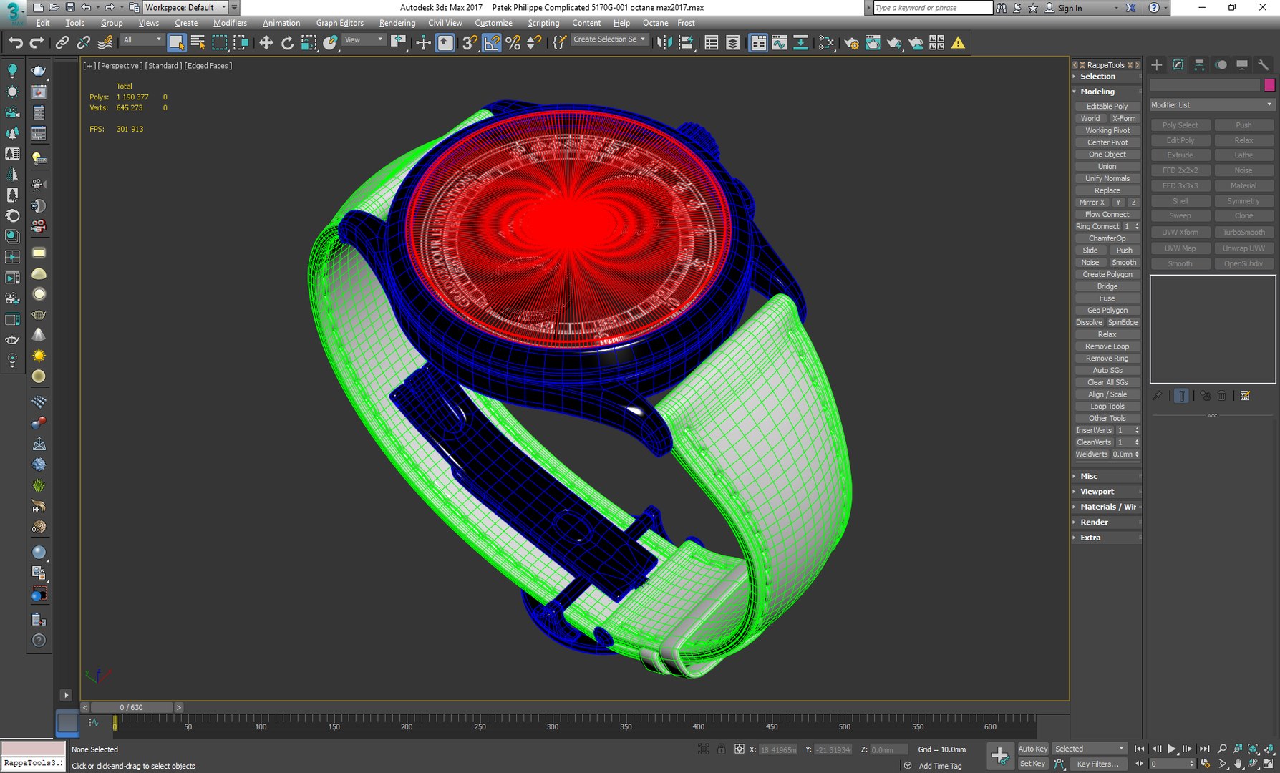Toggle Percent Snap button
Viewport: 1280px width, 773px height.
[x=513, y=43]
